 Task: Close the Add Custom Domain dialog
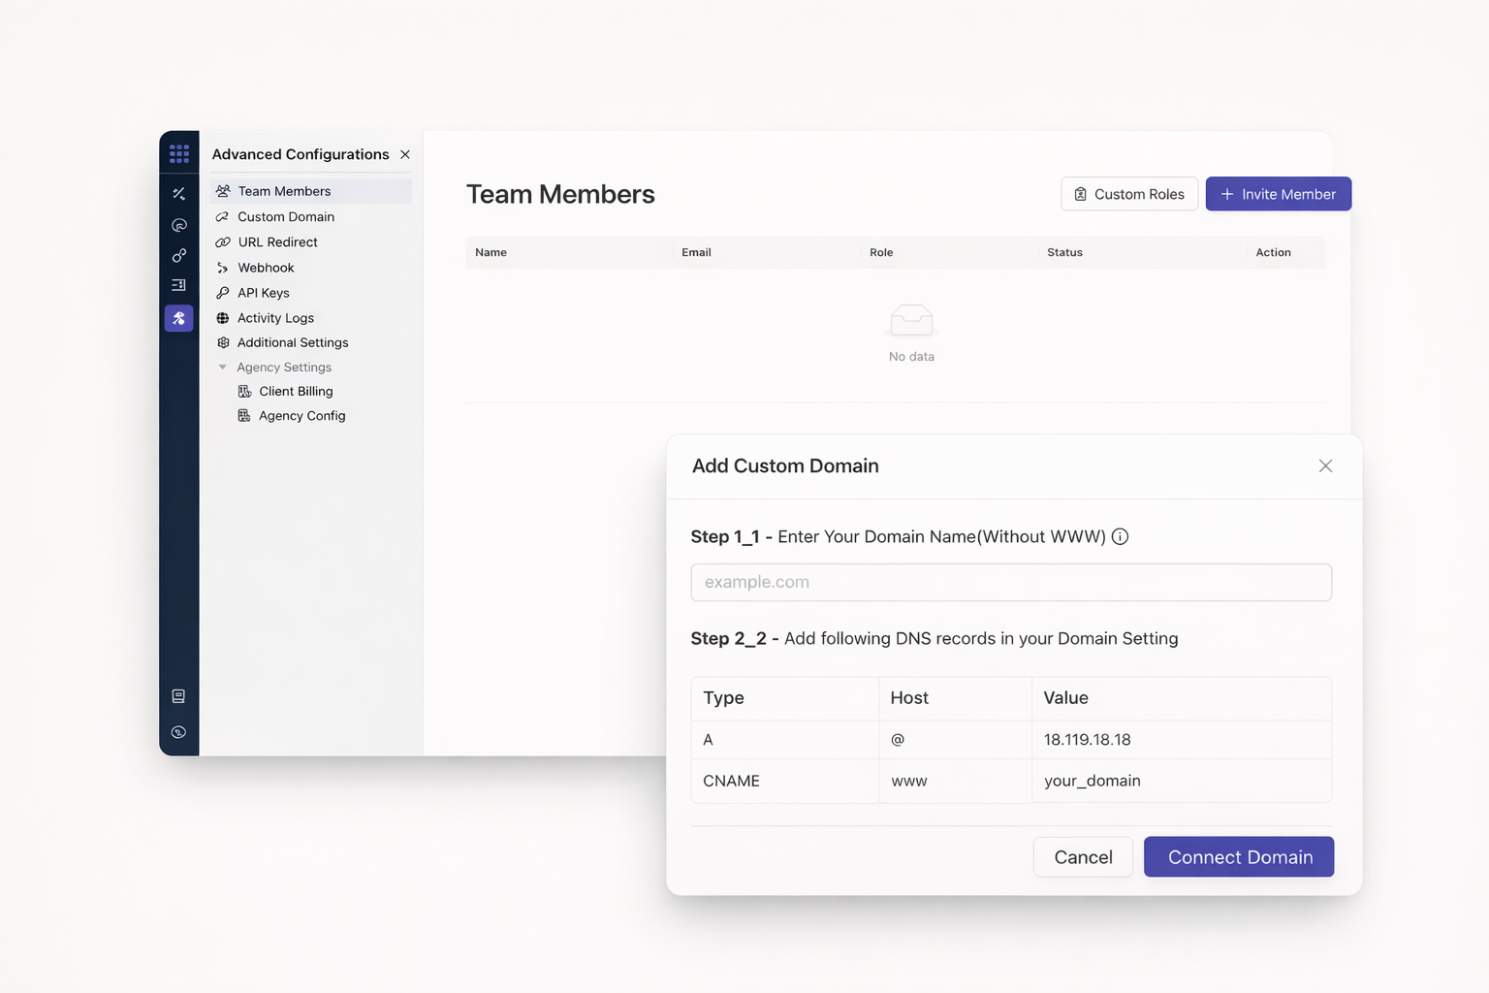click(1325, 466)
